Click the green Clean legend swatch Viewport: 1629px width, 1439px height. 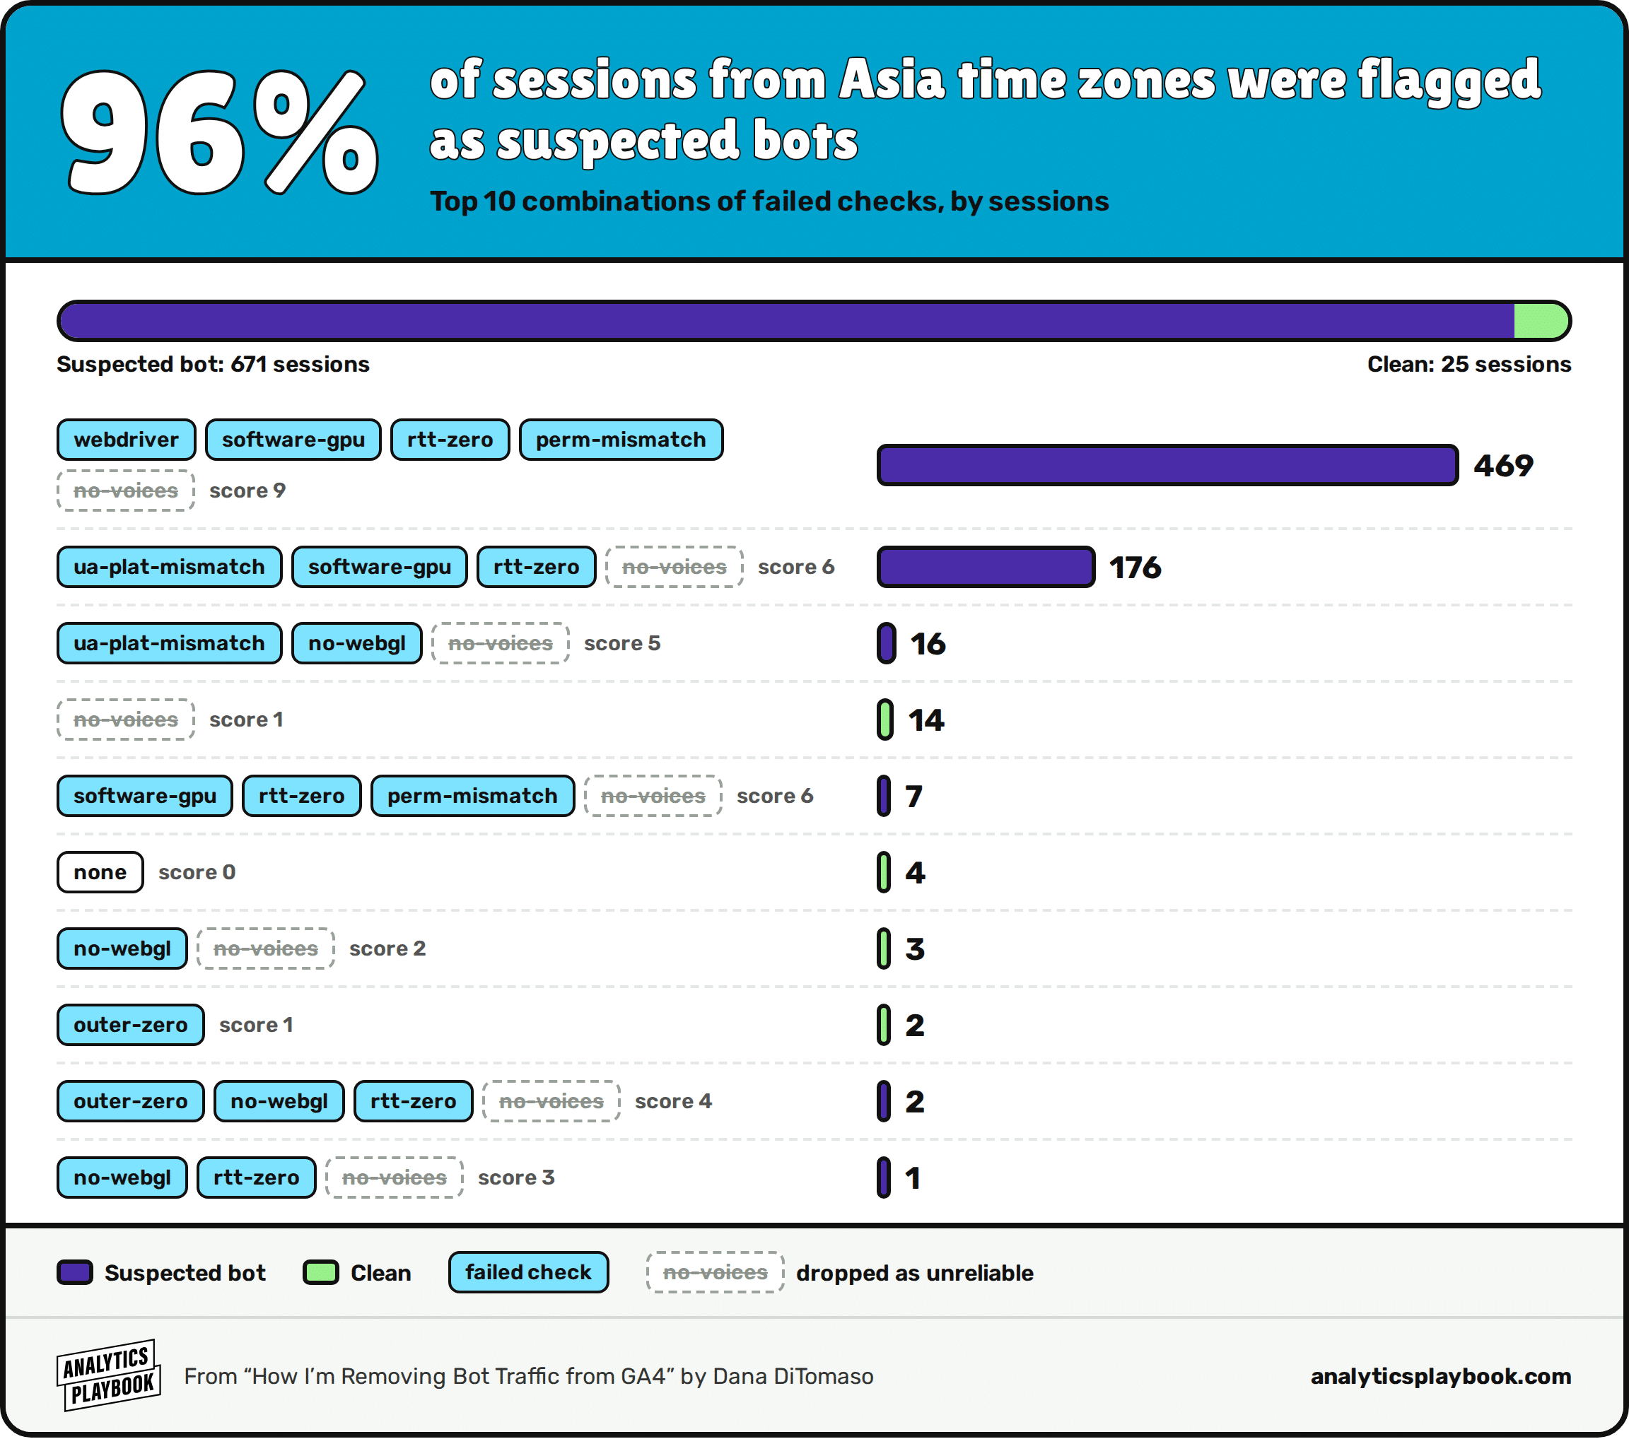(x=321, y=1272)
